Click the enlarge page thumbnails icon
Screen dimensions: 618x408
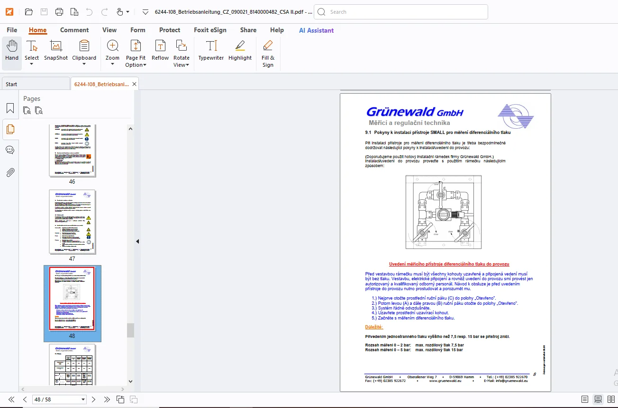[x=27, y=111]
